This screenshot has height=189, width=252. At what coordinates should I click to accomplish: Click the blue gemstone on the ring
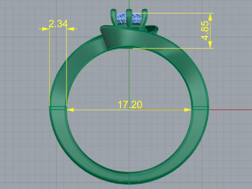pyautogui.click(x=129, y=18)
